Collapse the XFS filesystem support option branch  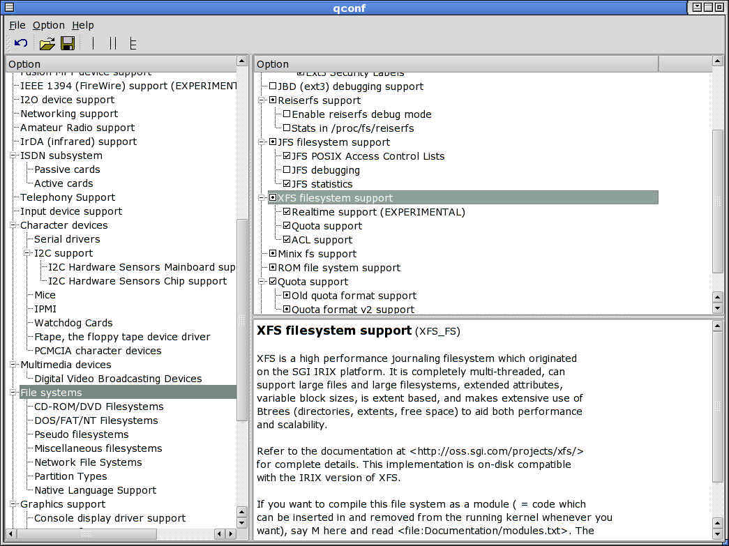[x=262, y=198]
